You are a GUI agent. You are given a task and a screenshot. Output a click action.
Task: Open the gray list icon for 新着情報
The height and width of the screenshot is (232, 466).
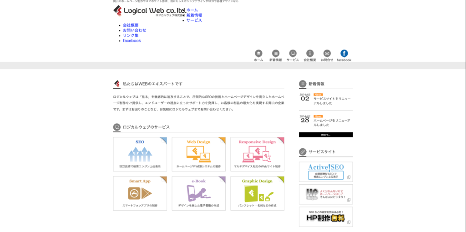[x=276, y=54]
